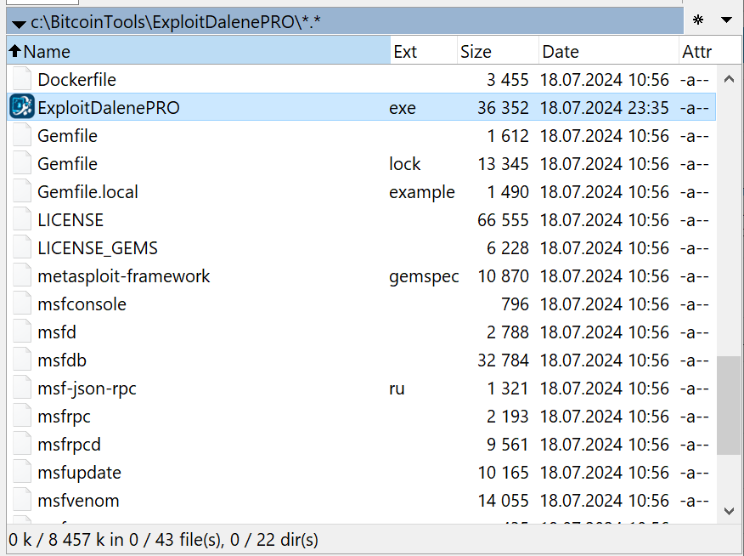Click the msfd file icon
Viewport: 744px width, 556px height.
[22, 332]
